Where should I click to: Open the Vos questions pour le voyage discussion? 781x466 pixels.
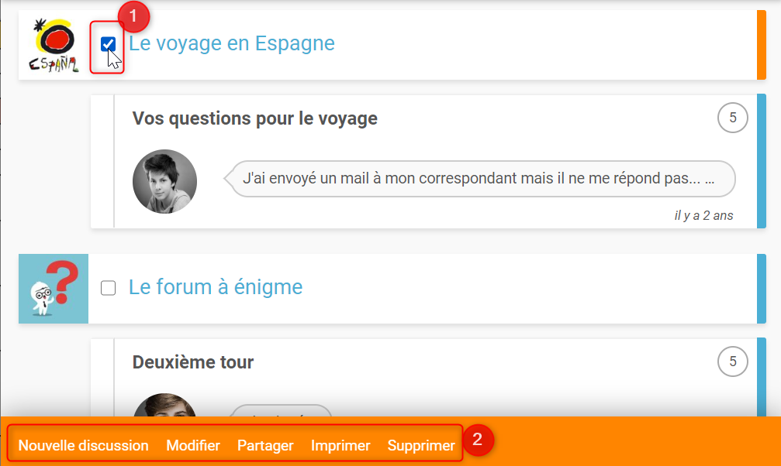[x=255, y=118]
